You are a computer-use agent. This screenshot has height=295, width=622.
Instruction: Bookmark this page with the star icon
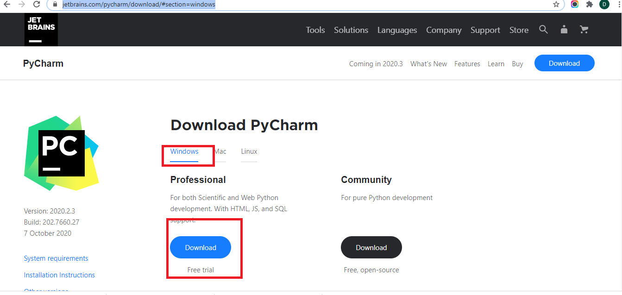556,4
